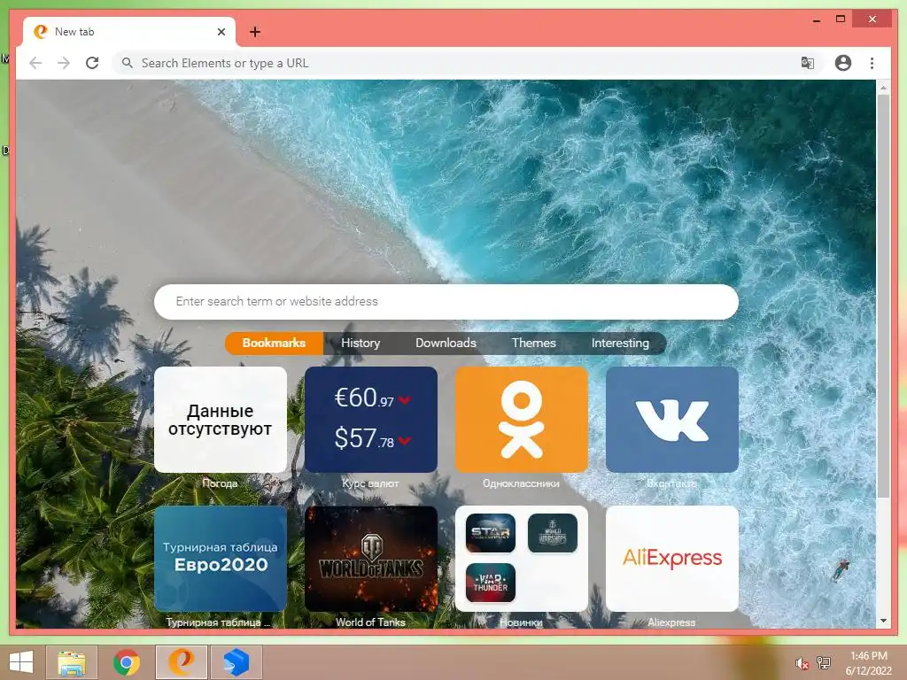Image resolution: width=907 pixels, height=680 pixels.
Task: Open the translate page icon
Action: [x=808, y=63]
